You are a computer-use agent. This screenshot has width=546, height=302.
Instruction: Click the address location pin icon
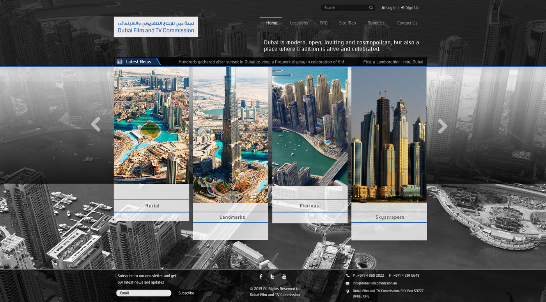347,291
